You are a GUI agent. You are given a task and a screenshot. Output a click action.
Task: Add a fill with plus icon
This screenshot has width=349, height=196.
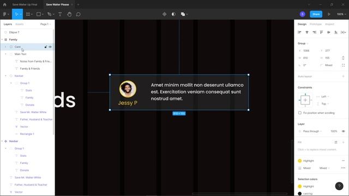click(343, 142)
